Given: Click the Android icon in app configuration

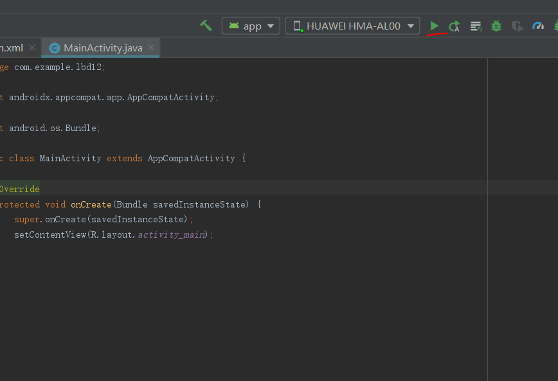Looking at the screenshot, I should tap(234, 26).
